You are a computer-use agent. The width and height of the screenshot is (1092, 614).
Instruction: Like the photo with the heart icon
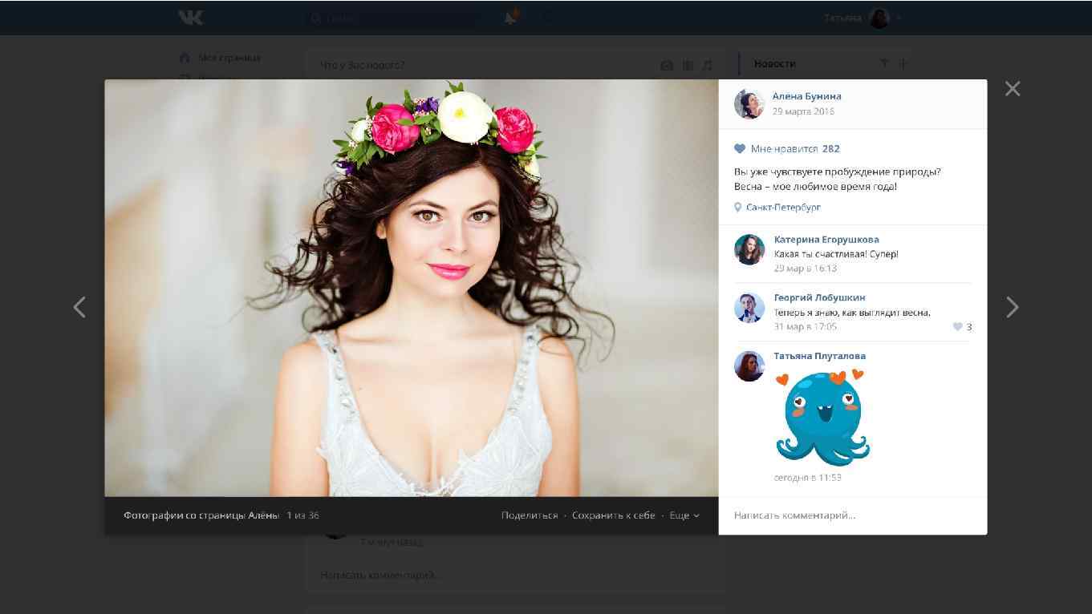coord(740,149)
